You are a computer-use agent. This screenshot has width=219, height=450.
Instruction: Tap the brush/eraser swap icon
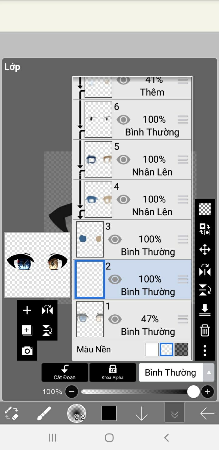[12, 414]
